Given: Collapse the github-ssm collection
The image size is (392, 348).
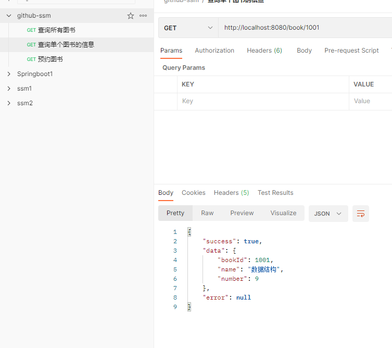Looking at the screenshot, I should tap(9, 16).
